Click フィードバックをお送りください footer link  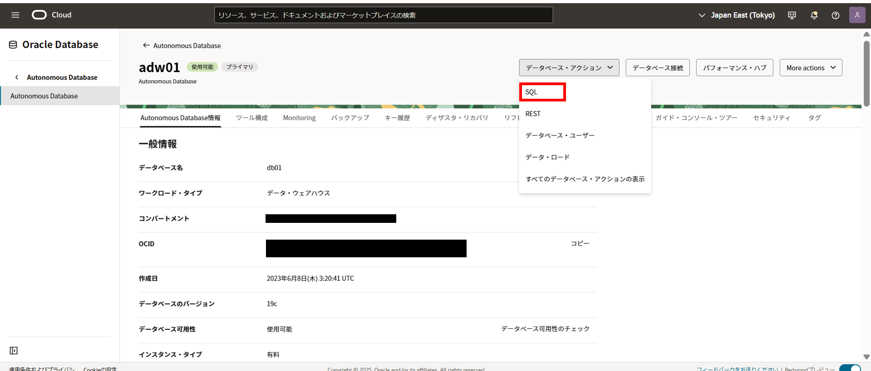tap(738, 369)
